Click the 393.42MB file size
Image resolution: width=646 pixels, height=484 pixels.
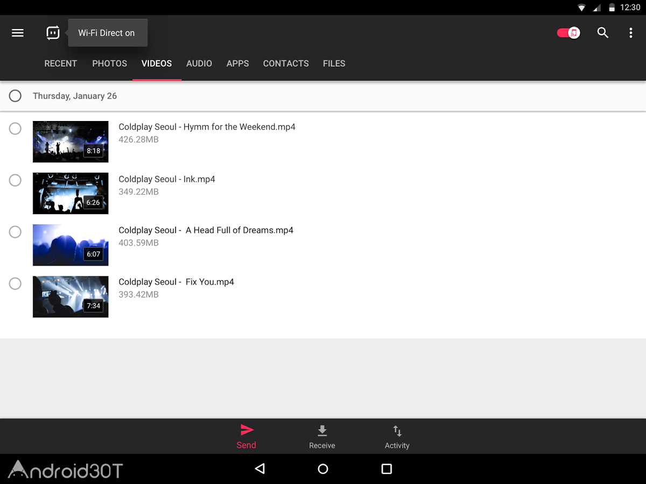coord(138,295)
